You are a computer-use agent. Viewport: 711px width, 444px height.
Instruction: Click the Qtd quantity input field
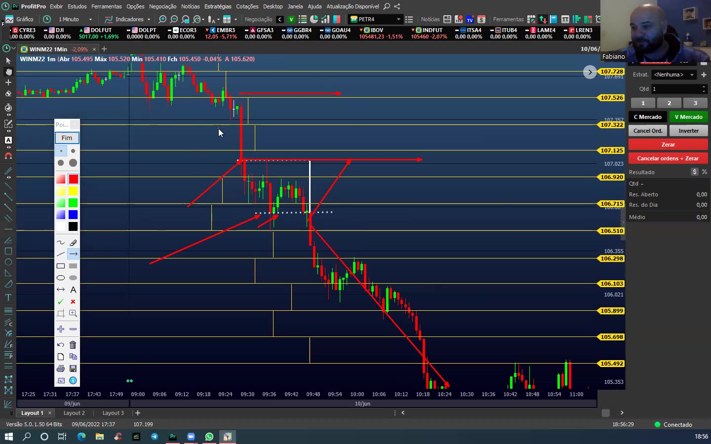click(x=675, y=89)
